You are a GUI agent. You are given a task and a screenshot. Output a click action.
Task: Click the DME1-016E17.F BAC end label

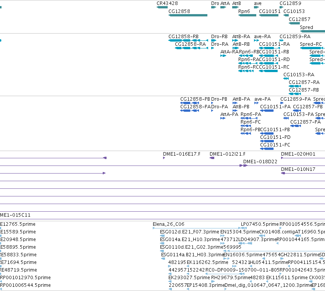pyautogui.click(x=181, y=154)
